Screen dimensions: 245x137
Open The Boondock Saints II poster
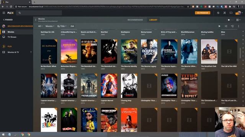(109, 52)
